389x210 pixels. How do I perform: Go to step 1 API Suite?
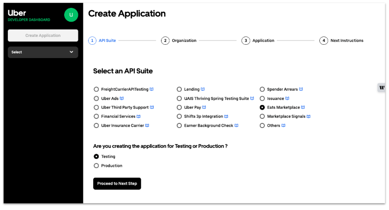point(102,41)
